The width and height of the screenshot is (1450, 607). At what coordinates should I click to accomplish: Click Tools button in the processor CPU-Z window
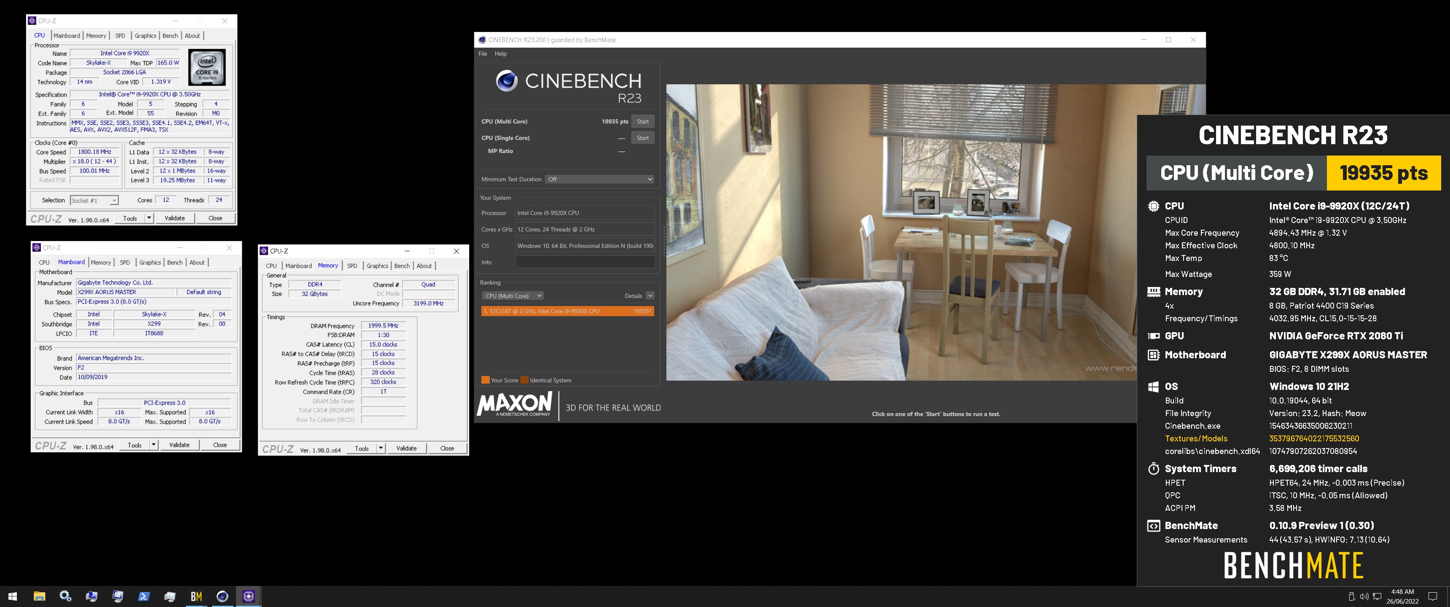pyautogui.click(x=130, y=218)
